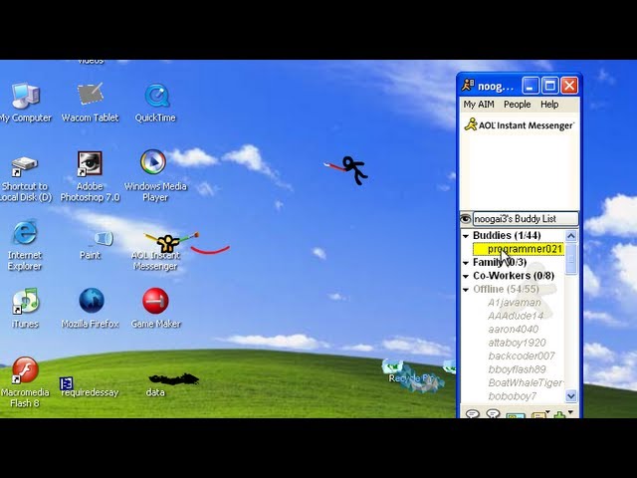Click the buddy list scrollbar up arrow
The image size is (637, 478).
(570, 236)
